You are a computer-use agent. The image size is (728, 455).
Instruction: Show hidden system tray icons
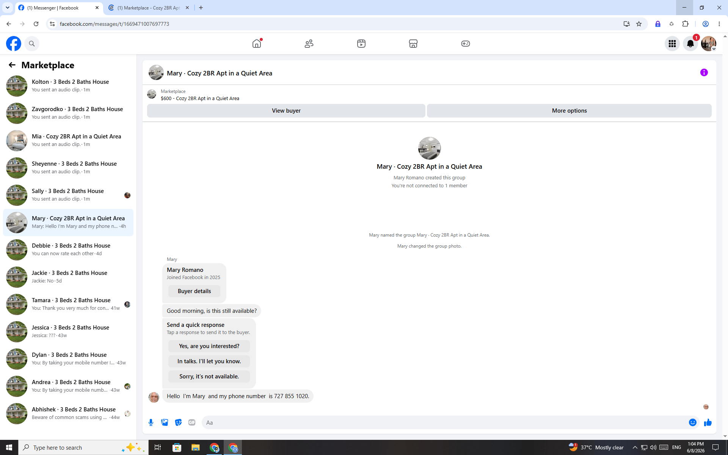pyautogui.click(x=635, y=447)
